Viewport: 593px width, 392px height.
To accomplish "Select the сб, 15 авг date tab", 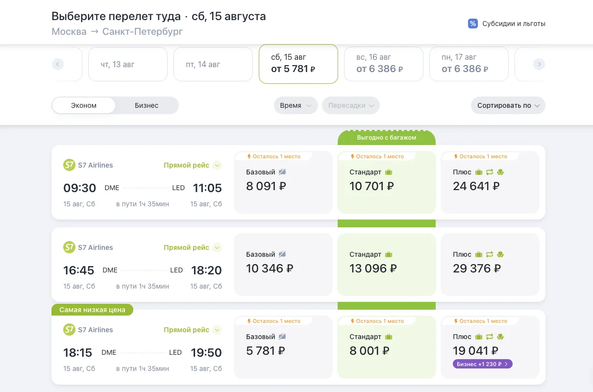I will (298, 64).
